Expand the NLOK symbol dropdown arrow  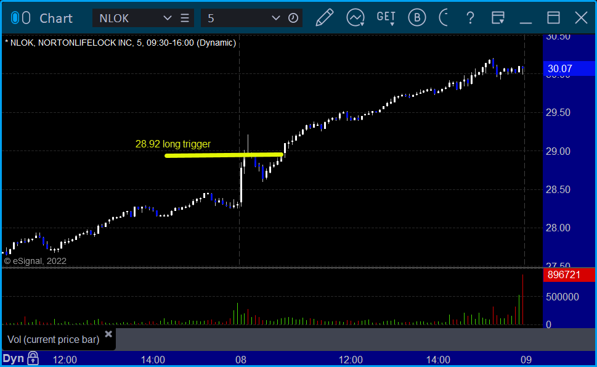(x=167, y=18)
